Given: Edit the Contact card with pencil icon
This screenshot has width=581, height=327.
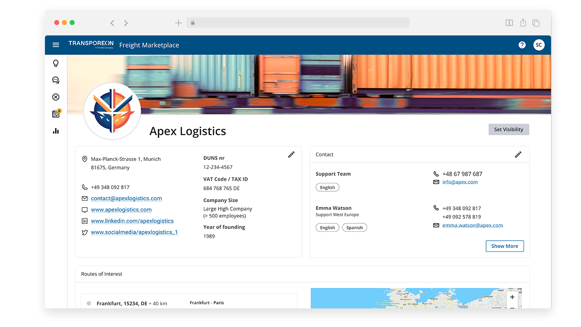Looking at the screenshot, I should point(518,154).
